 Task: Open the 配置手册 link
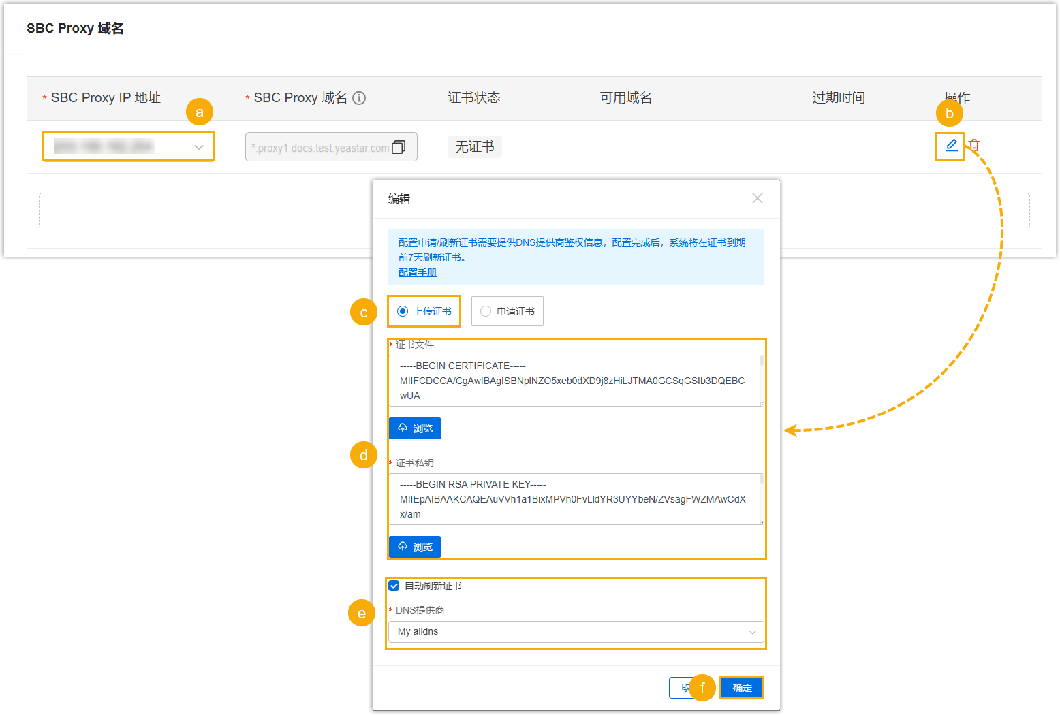tap(417, 272)
